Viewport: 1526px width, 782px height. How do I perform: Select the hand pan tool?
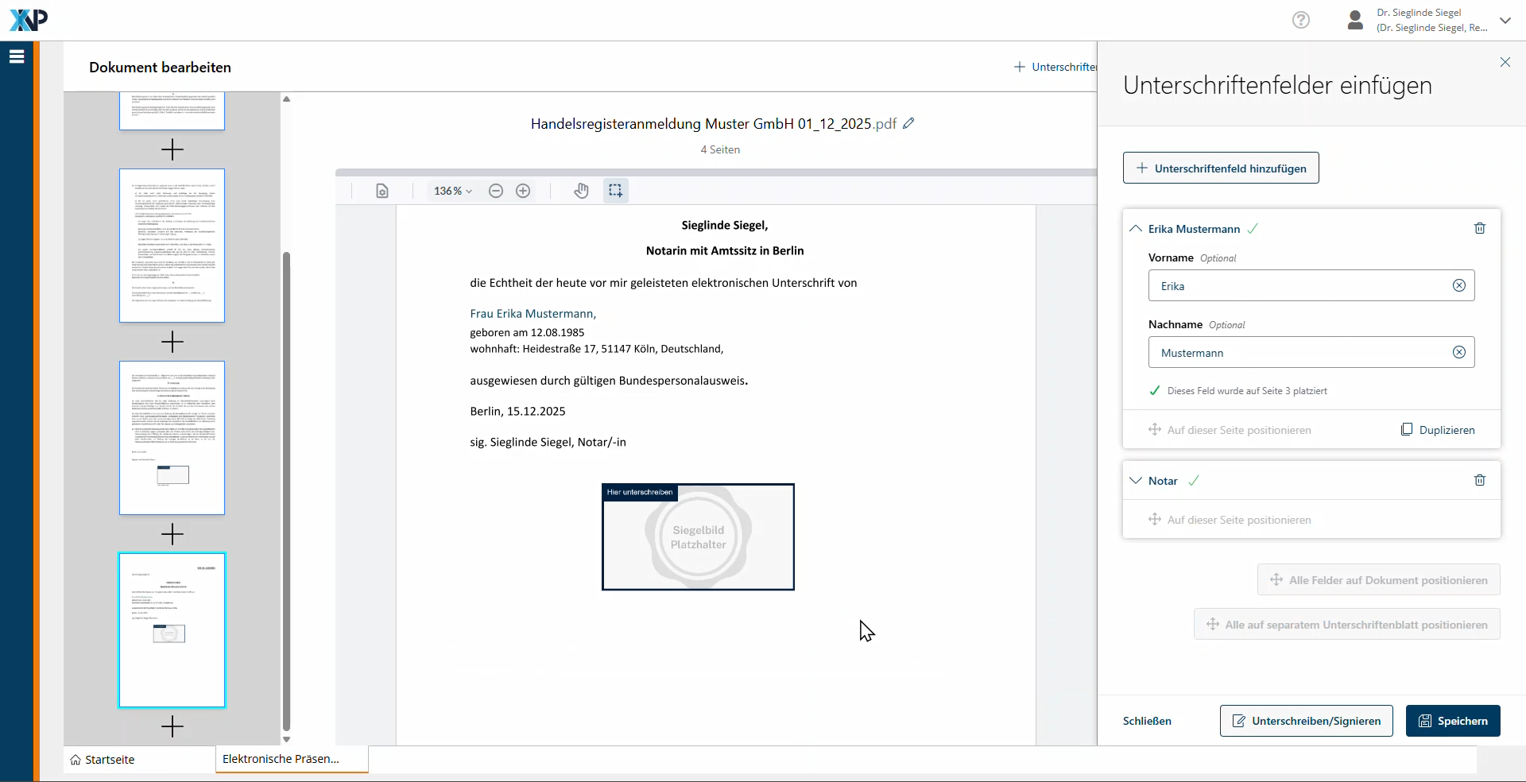point(581,191)
